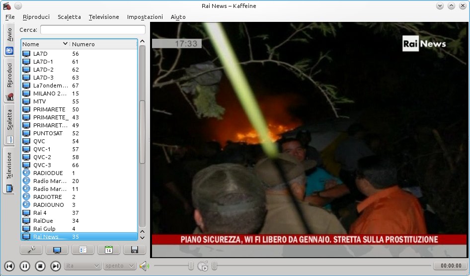Select the PRIMARETE channel numbered 50
This screenshot has width=470, height=276.
coord(79,109)
